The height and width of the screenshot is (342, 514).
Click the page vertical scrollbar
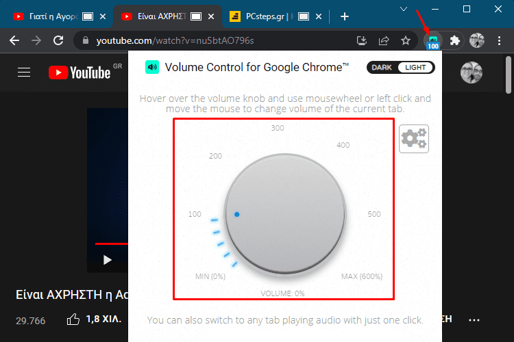click(x=508, y=75)
